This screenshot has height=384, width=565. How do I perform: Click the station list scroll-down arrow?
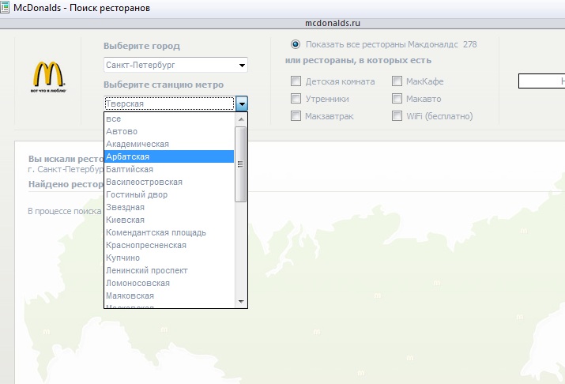pos(241,302)
